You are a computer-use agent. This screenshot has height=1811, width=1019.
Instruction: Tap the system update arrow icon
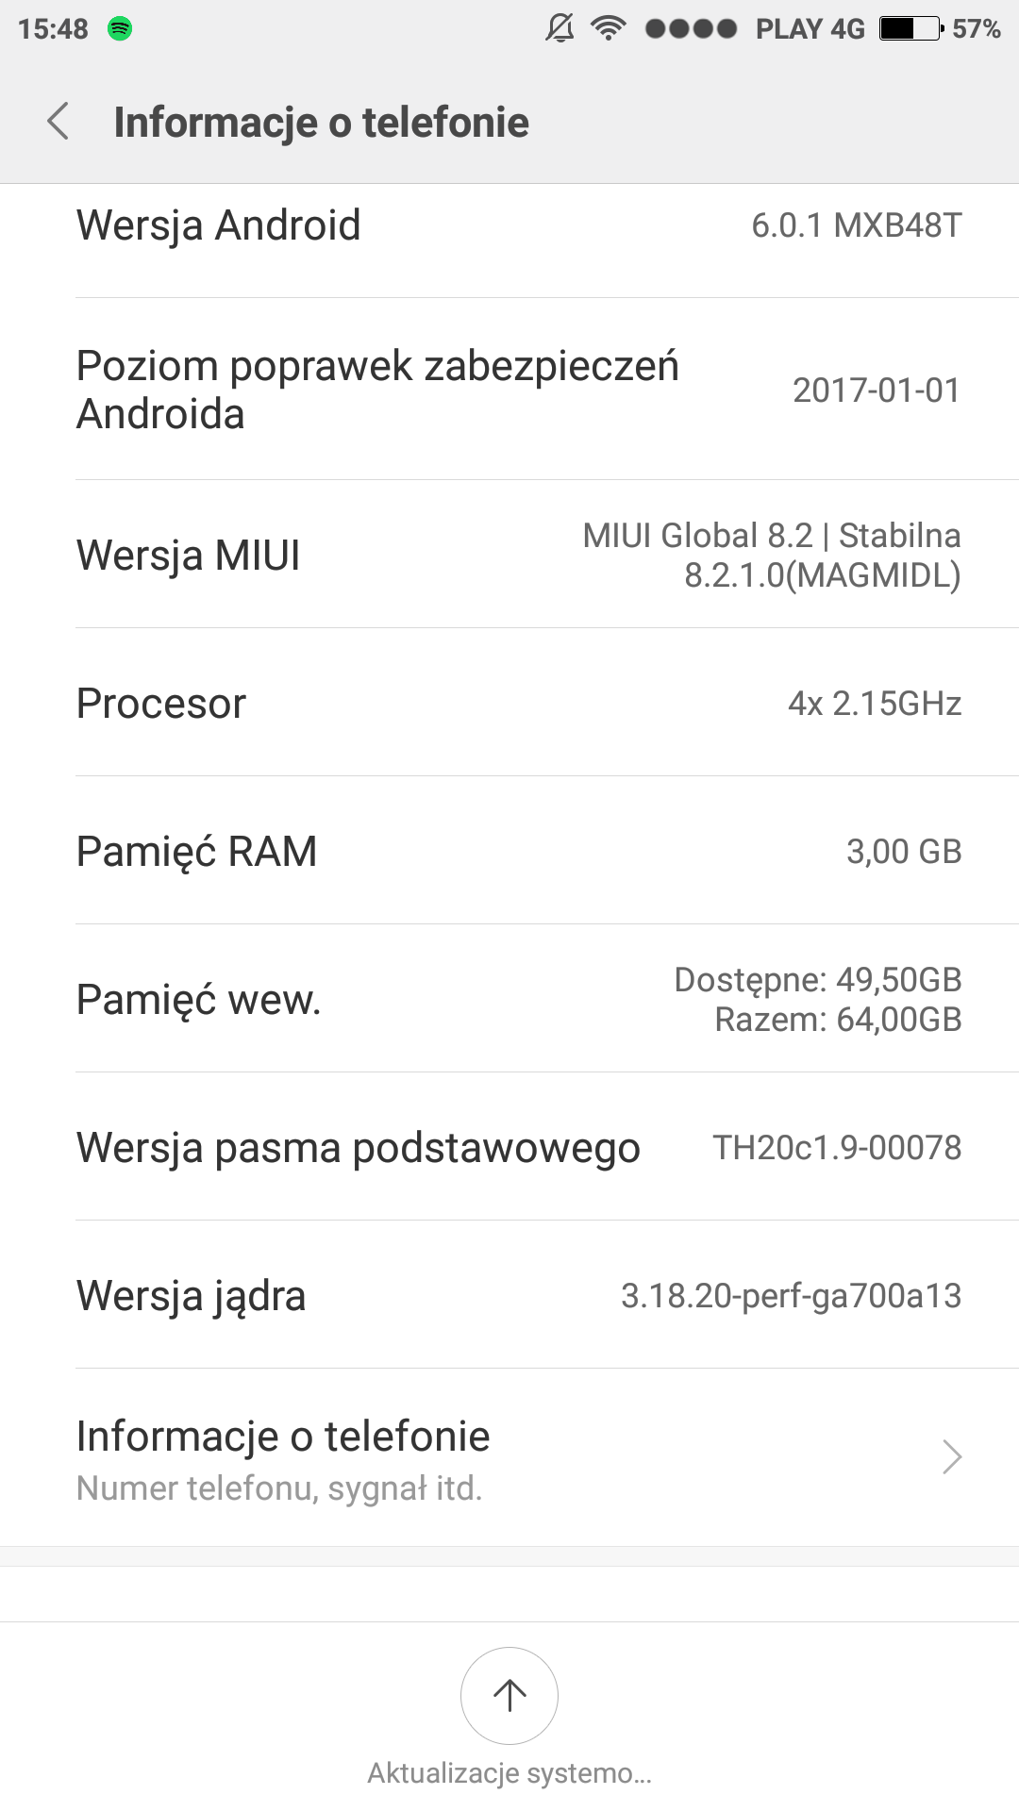click(509, 1695)
